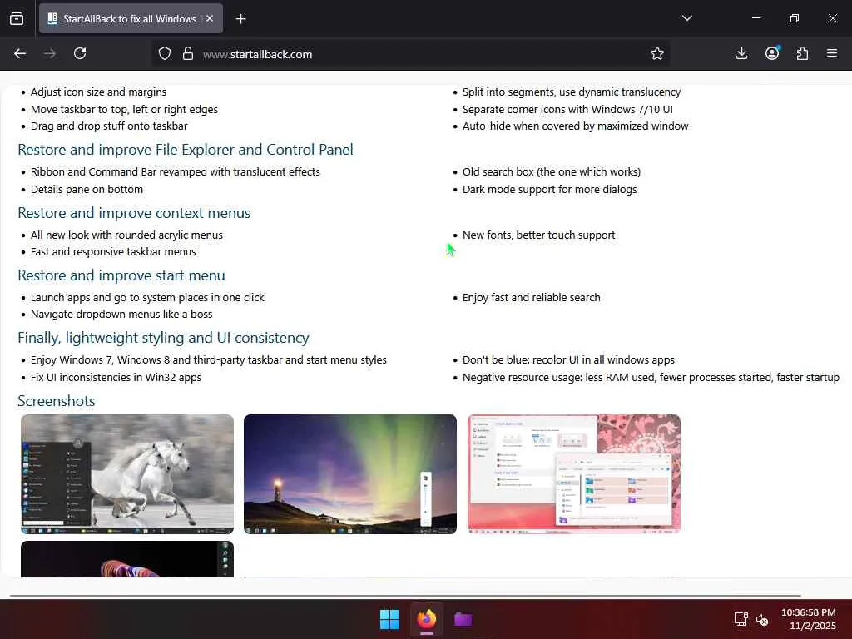Open the dark partially visible screenshot thumbnail

[127, 559]
